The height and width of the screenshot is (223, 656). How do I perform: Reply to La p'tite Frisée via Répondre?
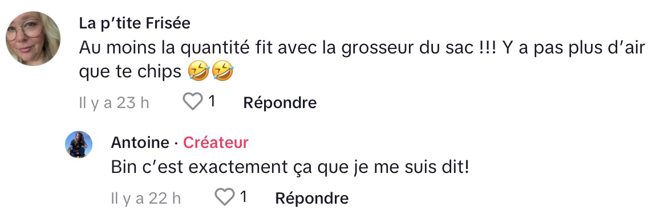click(280, 102)
